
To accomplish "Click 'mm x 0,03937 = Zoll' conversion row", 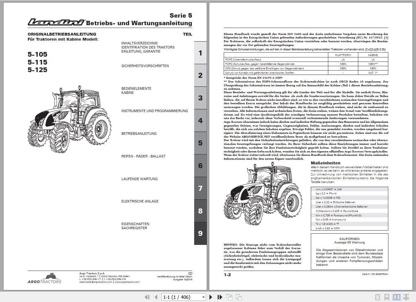I will tap(350, 189).
